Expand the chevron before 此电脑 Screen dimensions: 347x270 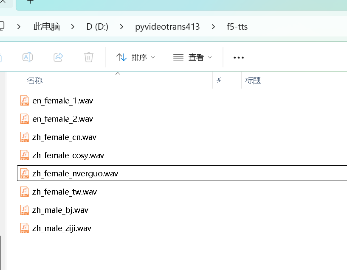(19, 27)
